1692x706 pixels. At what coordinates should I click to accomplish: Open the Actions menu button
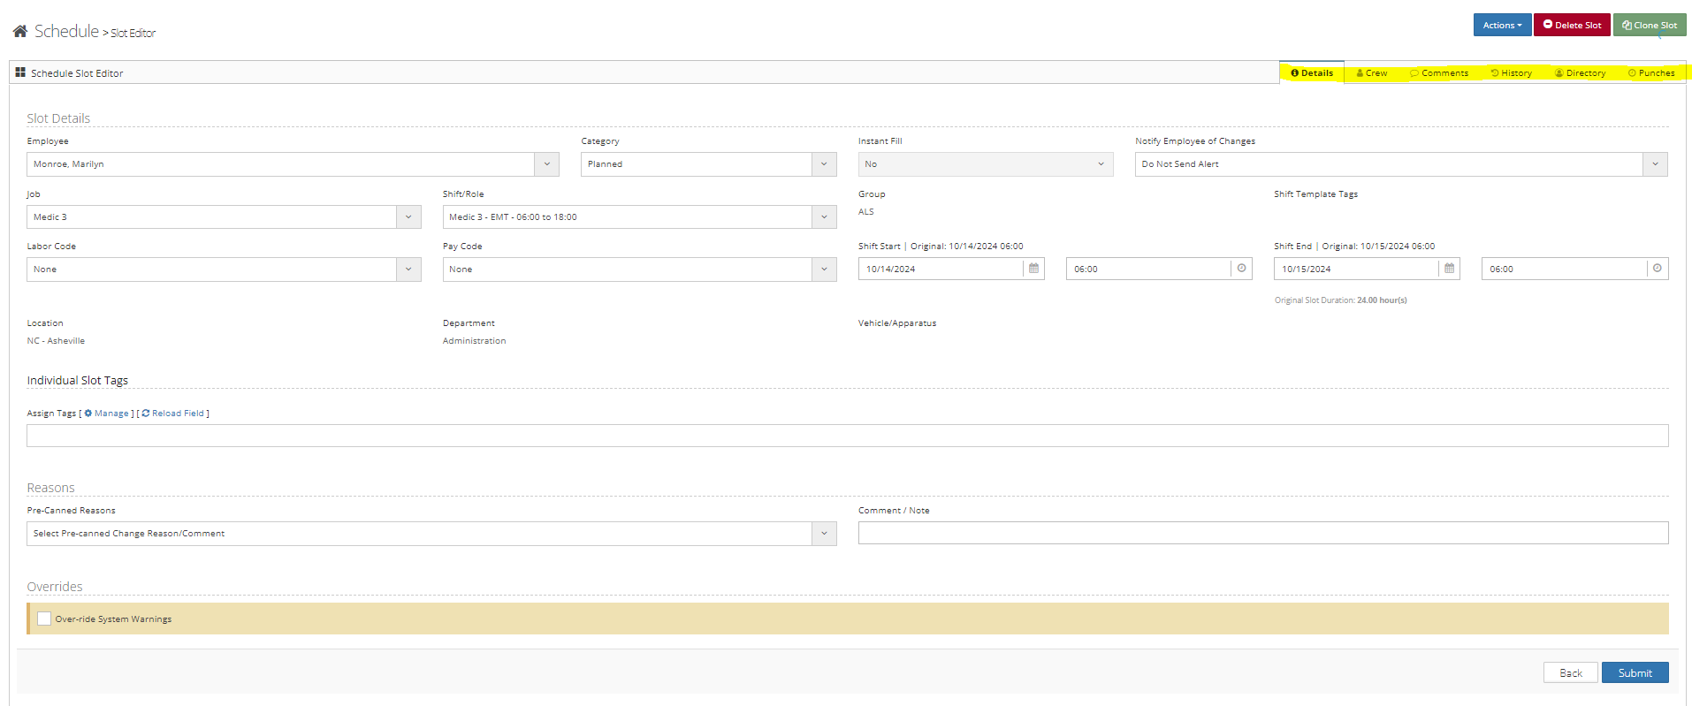(x=1502, y=25)
